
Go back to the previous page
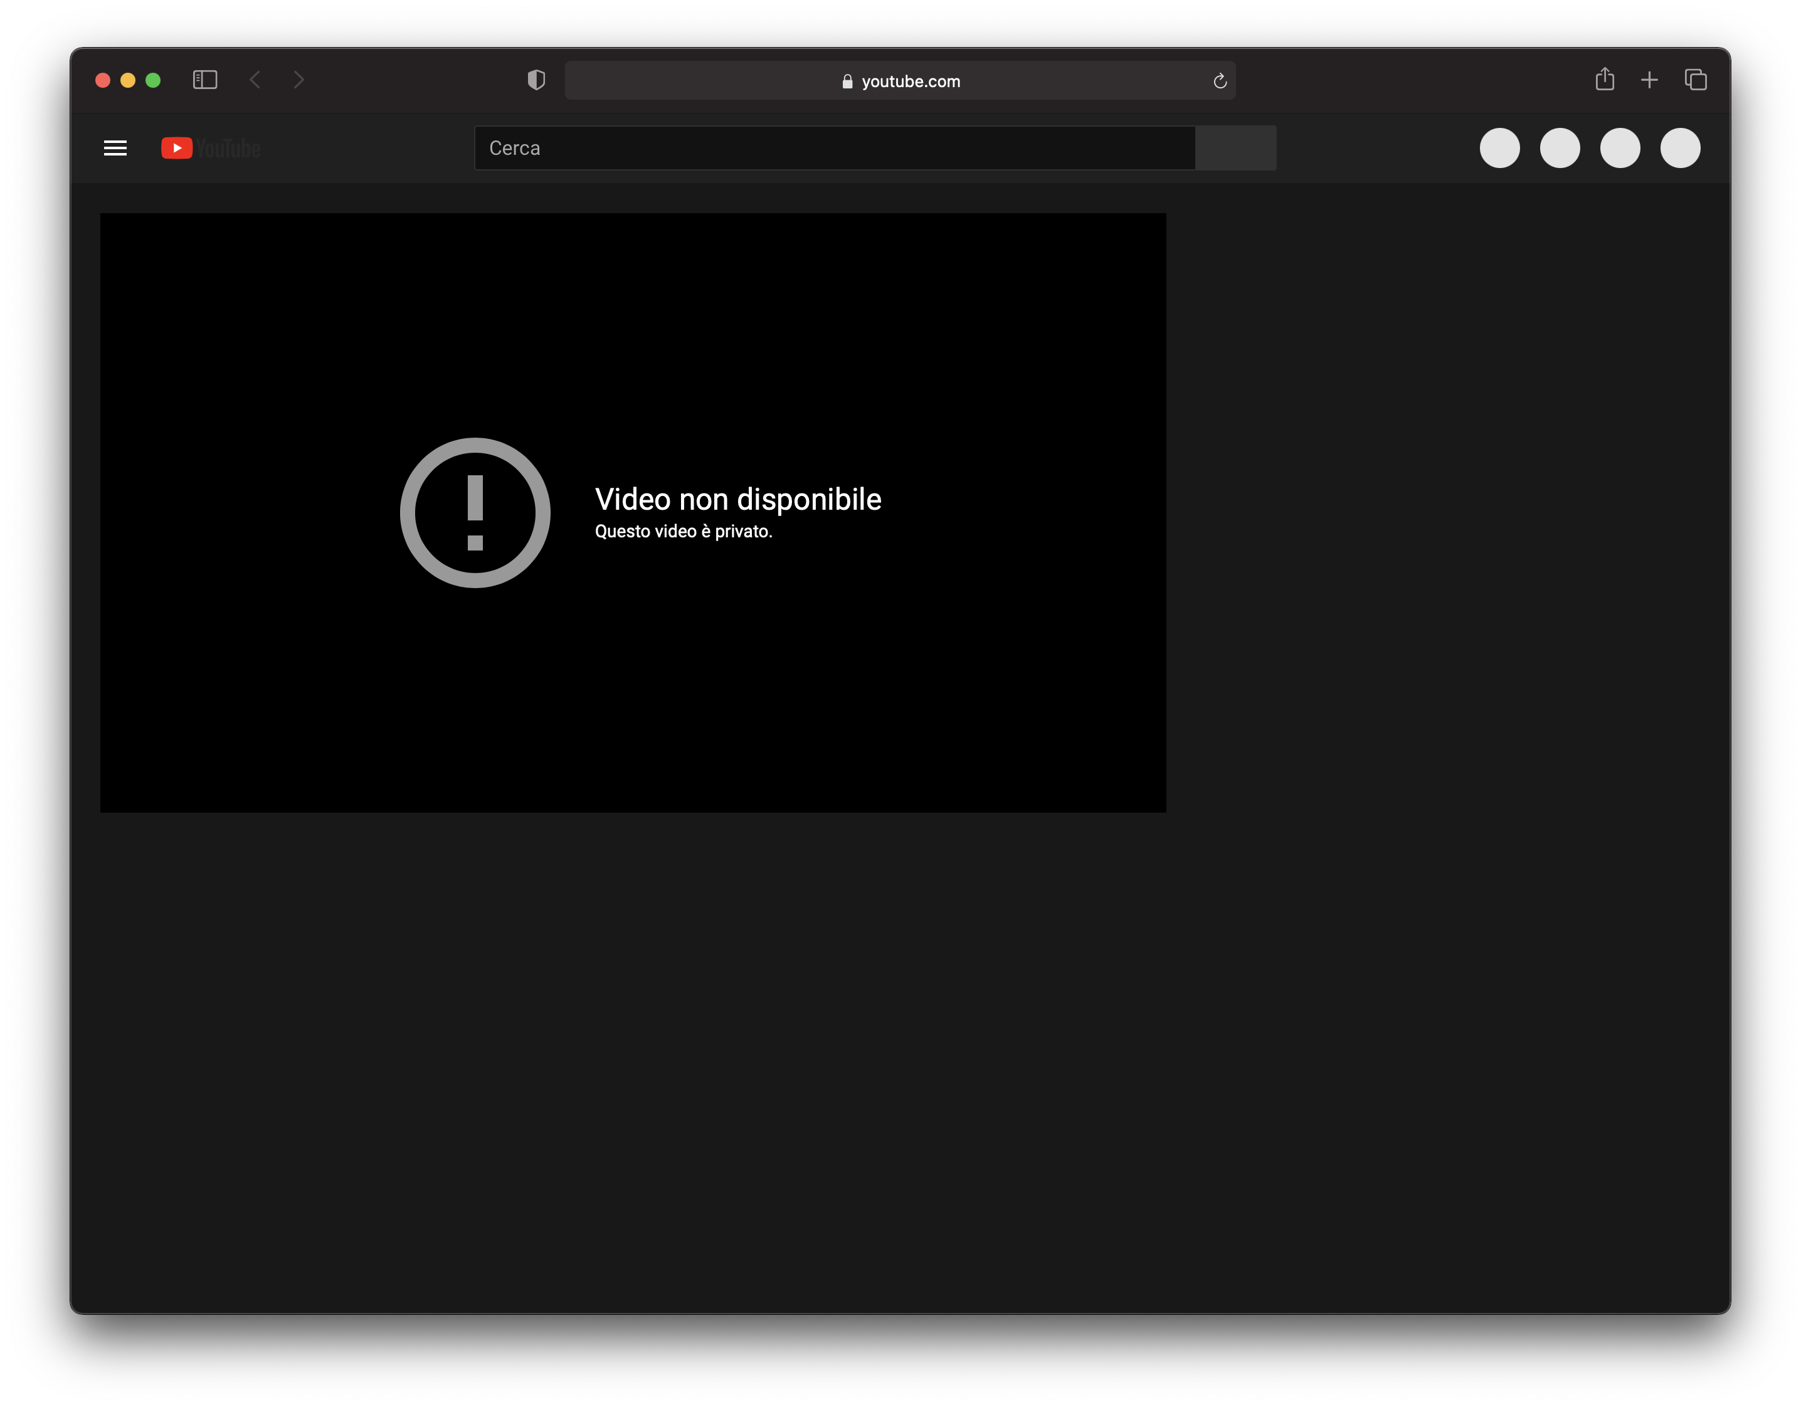click(x=255, y=80)
